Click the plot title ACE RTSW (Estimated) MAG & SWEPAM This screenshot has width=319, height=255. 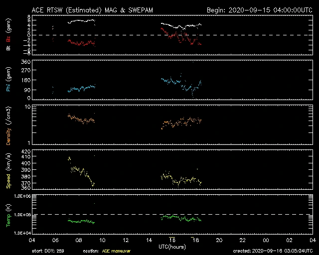[92, 10]
